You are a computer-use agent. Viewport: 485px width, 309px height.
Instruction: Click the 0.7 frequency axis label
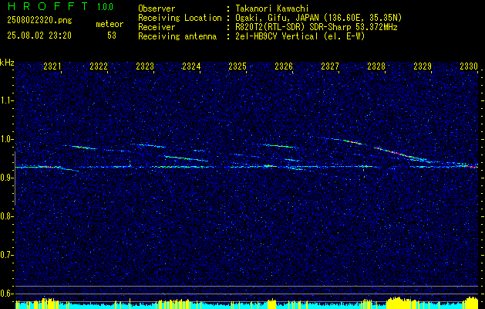7,255
